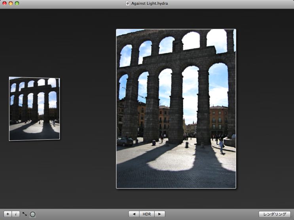The height and width of the screenshot is (220, 294).
Task: Select the small tilted aqueduct thumbnail
Action: [x=34, y=109]
